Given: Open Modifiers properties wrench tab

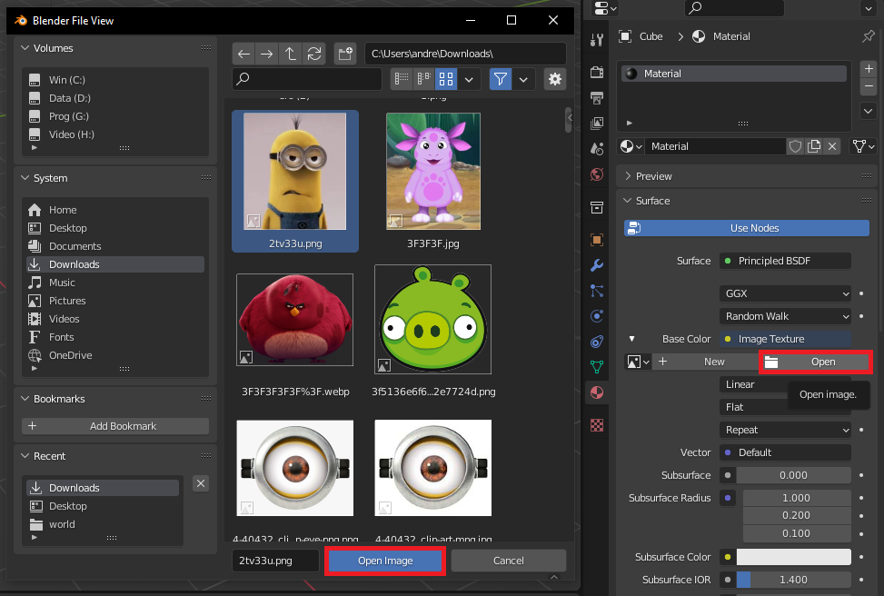Looking at the screenshot, I should pos(597,265).
